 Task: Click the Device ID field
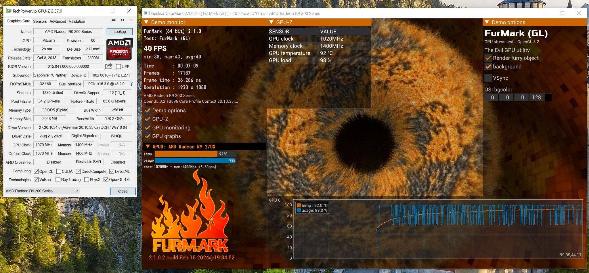pyautogui.click(x=110, y=75)
